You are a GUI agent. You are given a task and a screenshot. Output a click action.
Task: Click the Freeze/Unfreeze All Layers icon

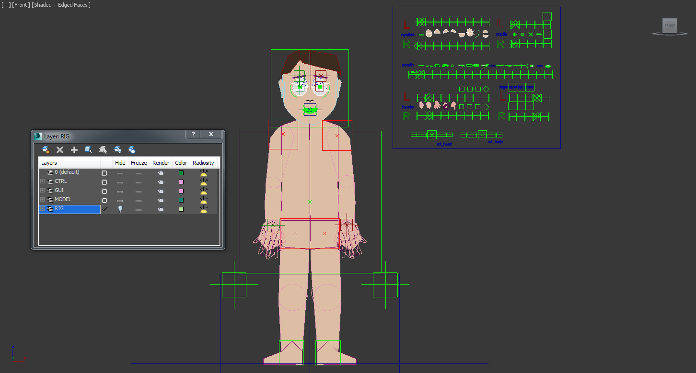tap(131, 149)
